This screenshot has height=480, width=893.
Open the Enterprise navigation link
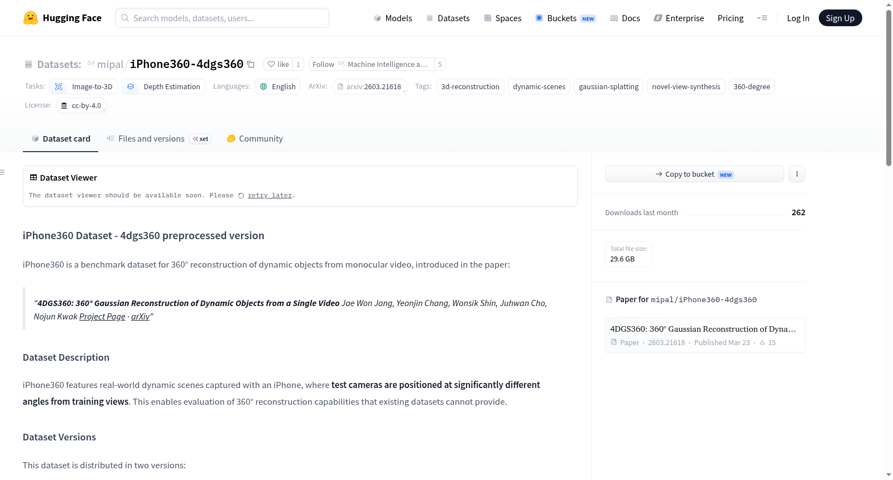pos(679,18)
